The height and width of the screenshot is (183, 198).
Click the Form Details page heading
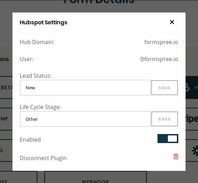click(99, 2)
